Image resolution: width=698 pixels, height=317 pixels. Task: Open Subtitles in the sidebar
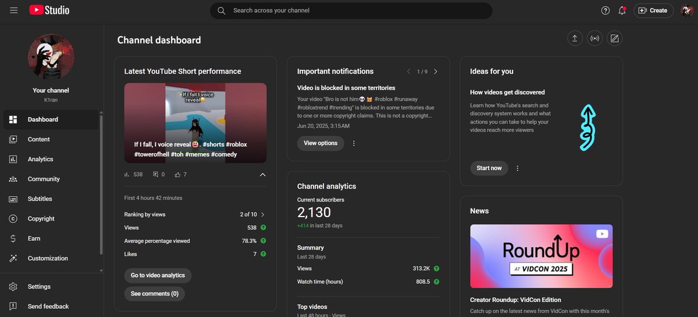pos(51,199)
